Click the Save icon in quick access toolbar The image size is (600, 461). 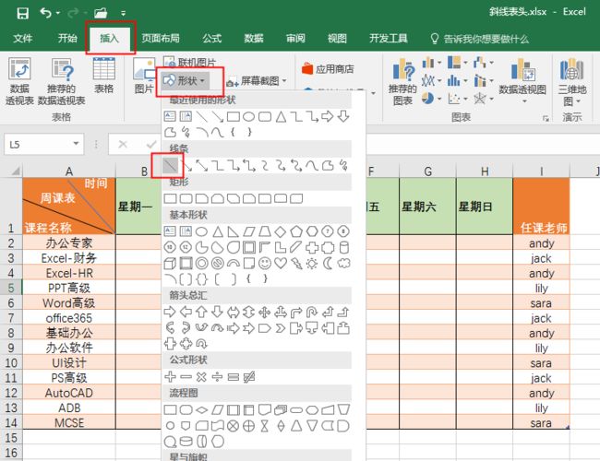(x=23, y=14)
